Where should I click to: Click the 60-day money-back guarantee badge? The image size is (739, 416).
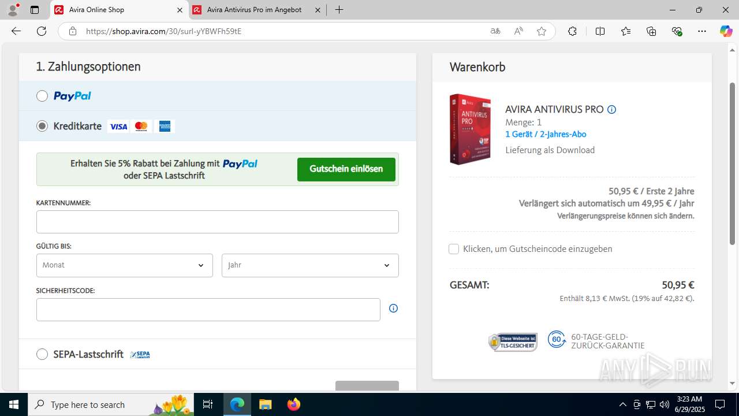(x=596, y=341)
